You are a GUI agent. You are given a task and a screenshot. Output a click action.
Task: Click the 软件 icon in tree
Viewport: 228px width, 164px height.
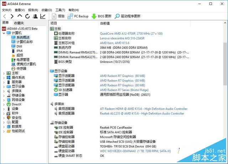point(9,113)
